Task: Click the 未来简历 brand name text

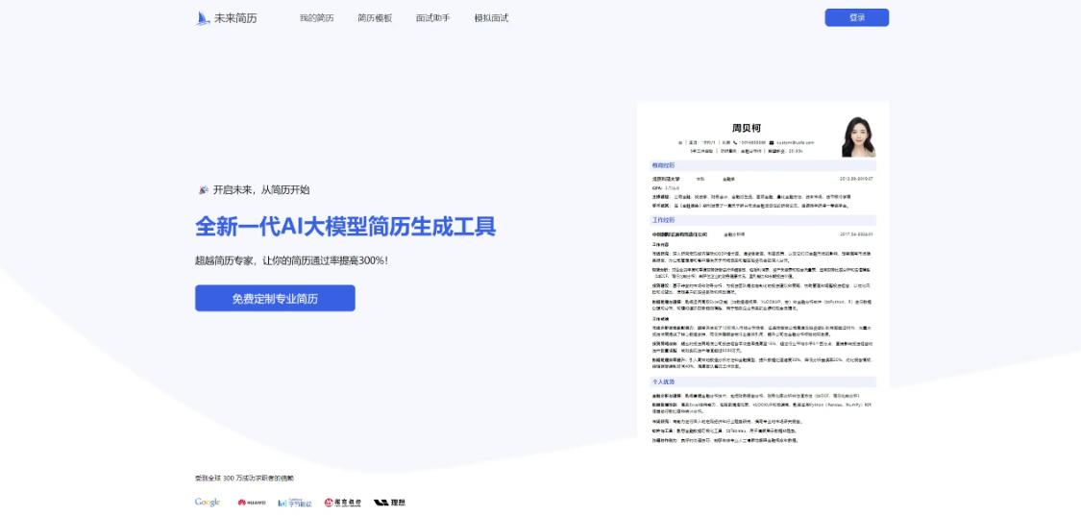Action: [x=235, y=18]
